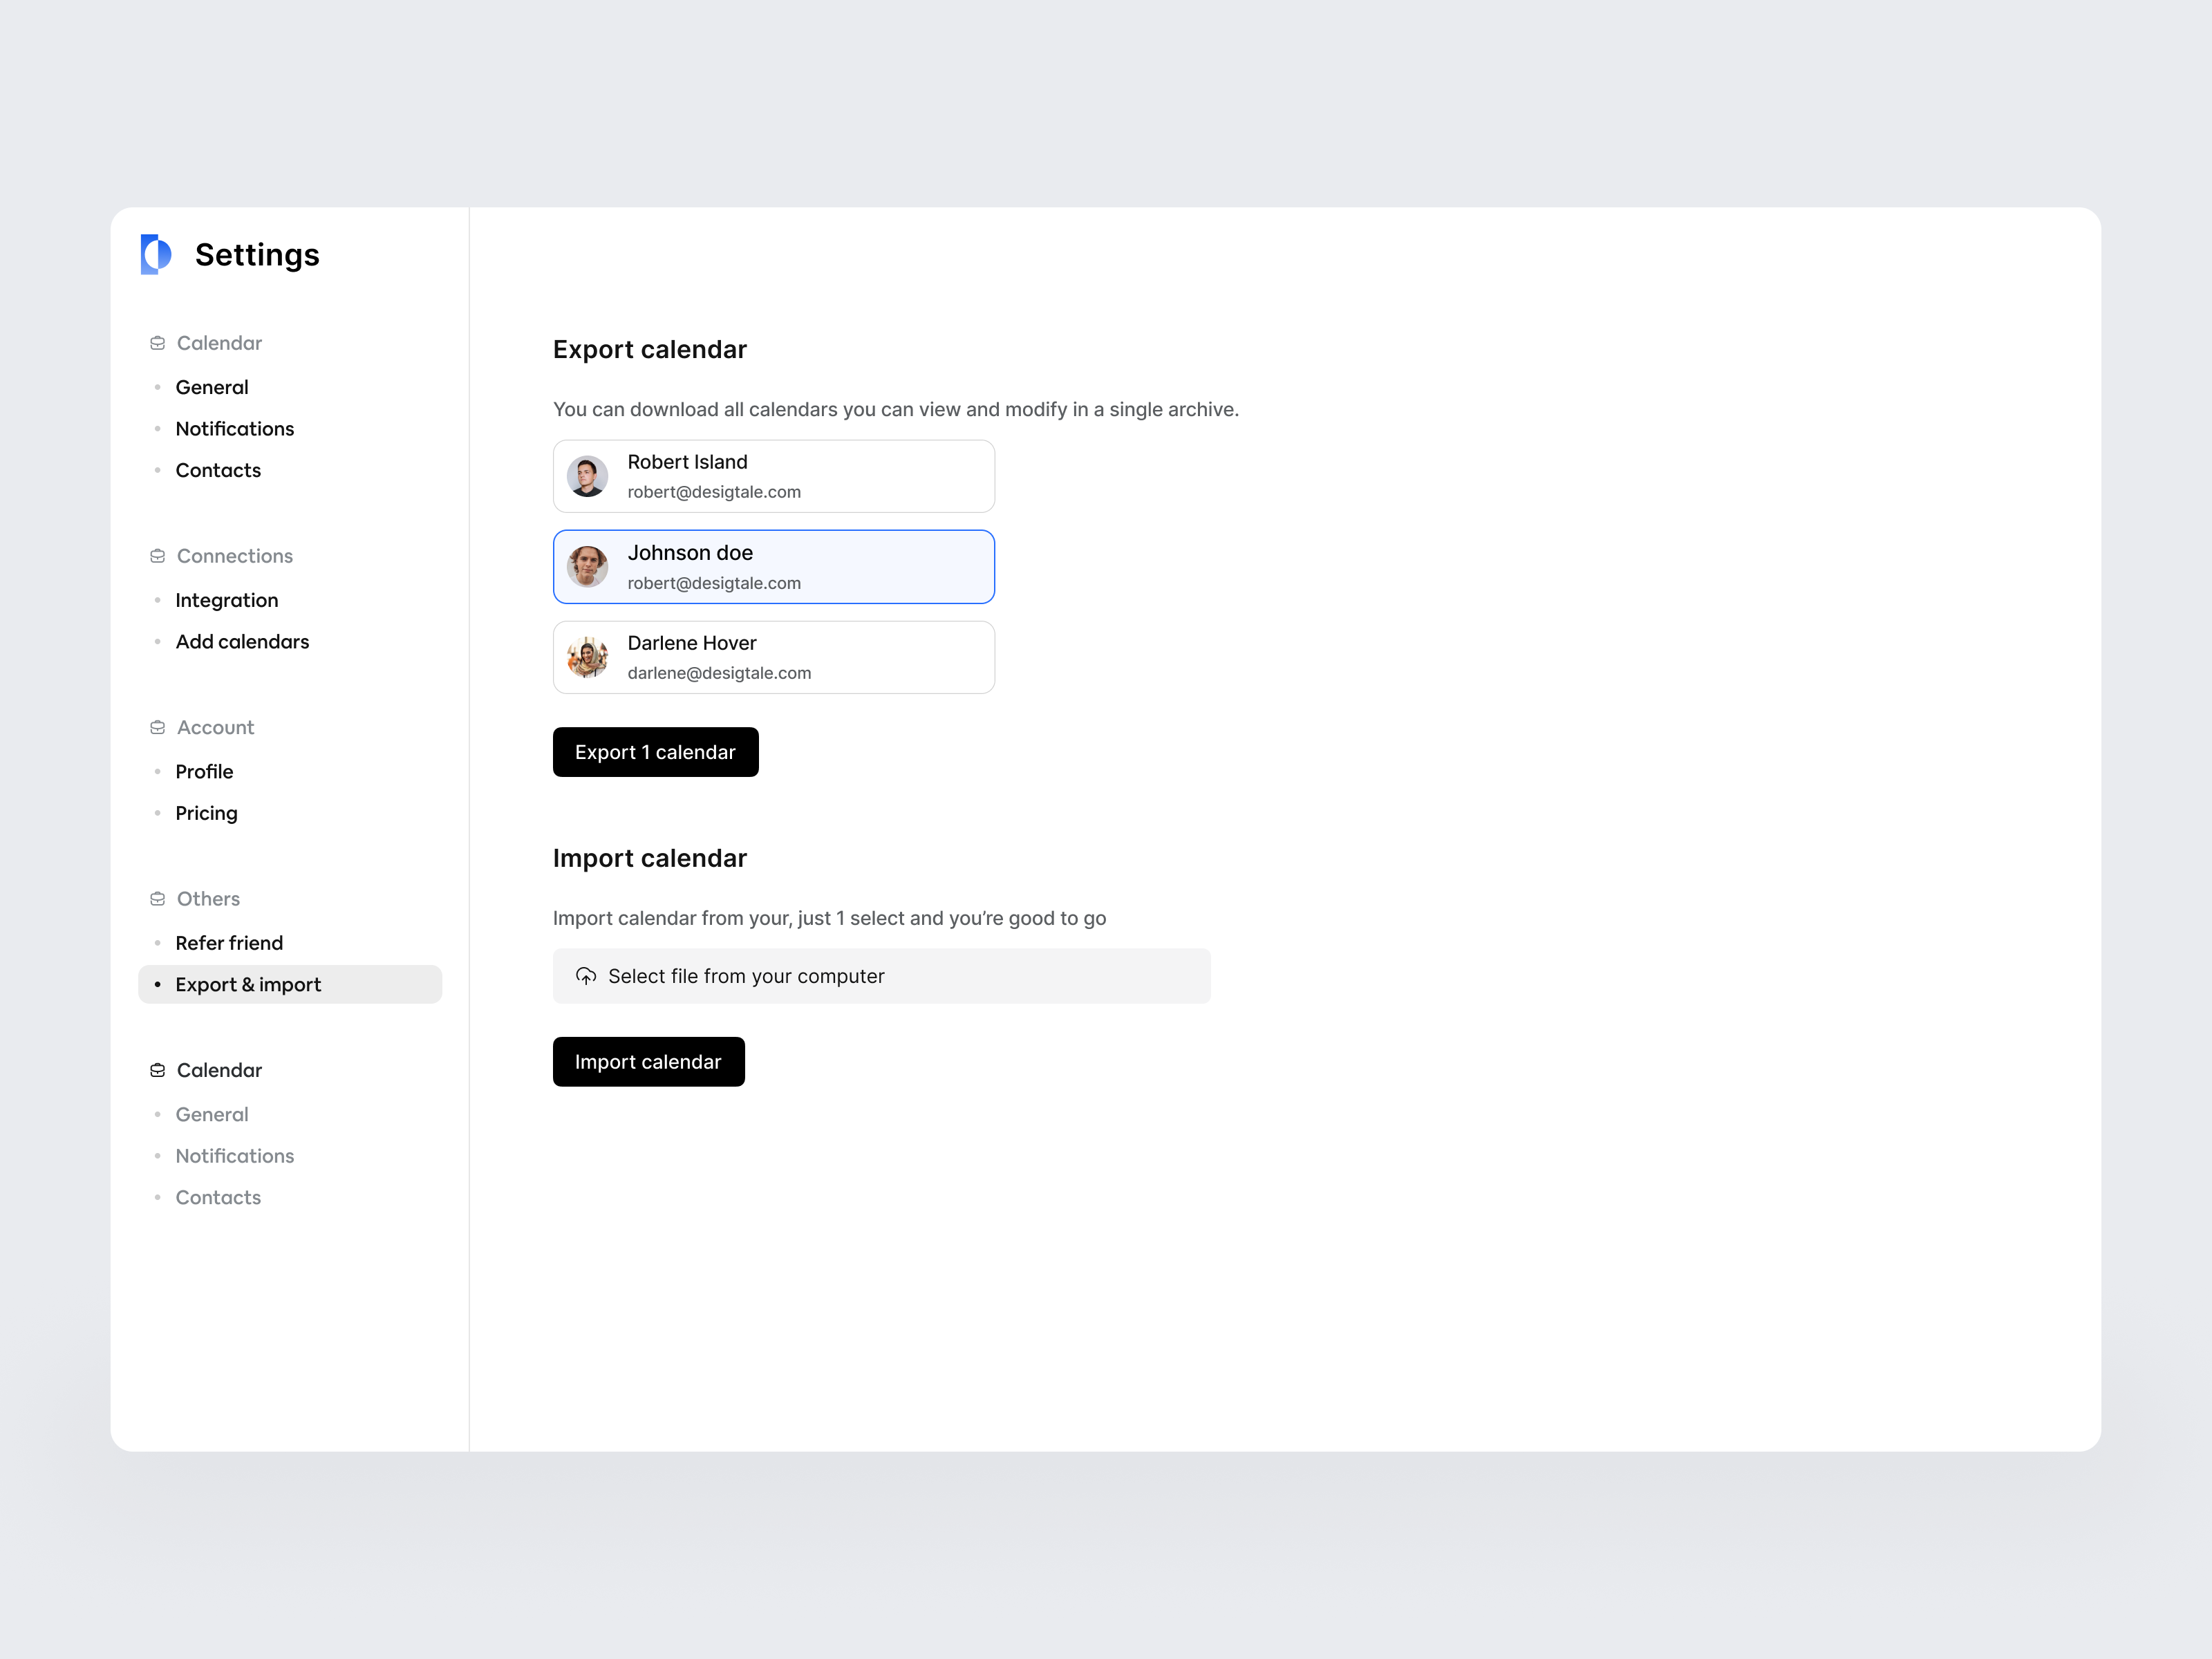Deselect the Johnson doe calendar card
The image size is (2212, 1659).
tap(773, 566)
